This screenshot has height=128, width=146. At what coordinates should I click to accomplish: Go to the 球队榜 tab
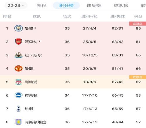(121, 6)
